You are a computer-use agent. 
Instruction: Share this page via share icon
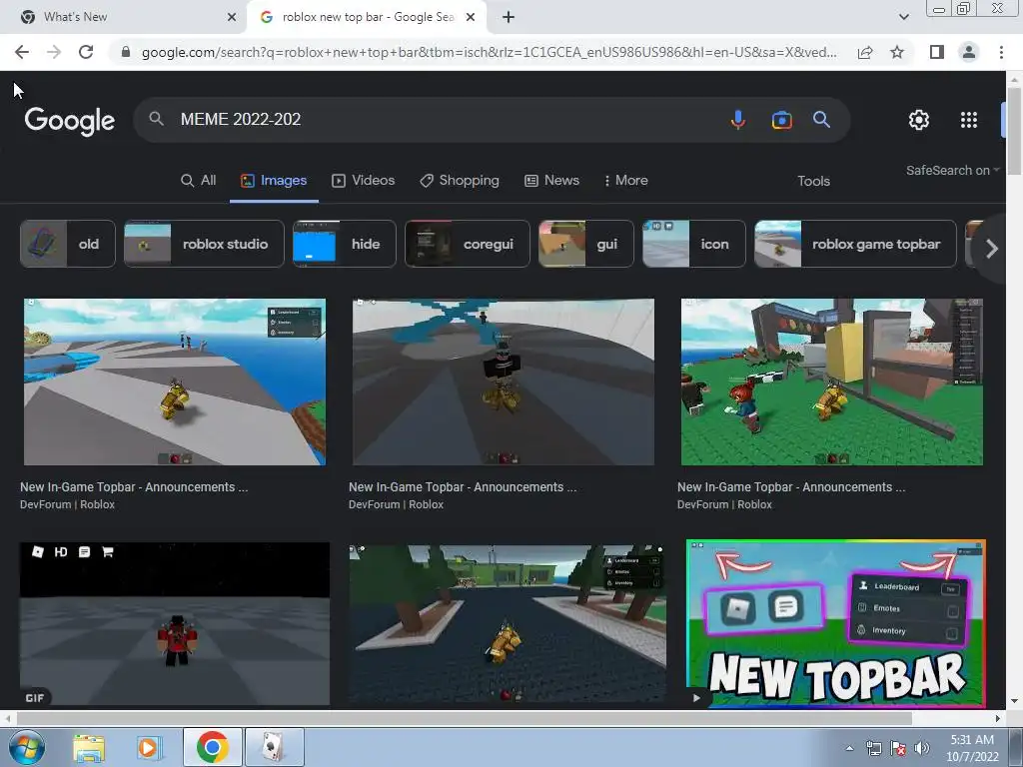[x=865, y=52]
